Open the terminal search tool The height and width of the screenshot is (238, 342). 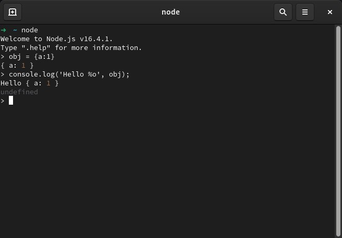(x=283, y=12)
